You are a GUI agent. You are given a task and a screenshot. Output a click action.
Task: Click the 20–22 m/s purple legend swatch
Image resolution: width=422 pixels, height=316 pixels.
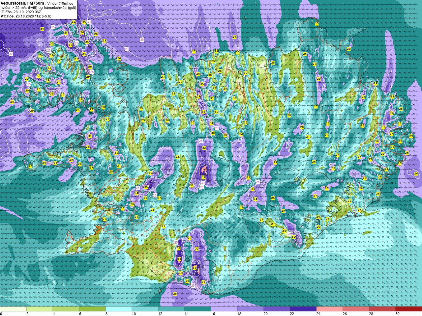click(277, 309)
